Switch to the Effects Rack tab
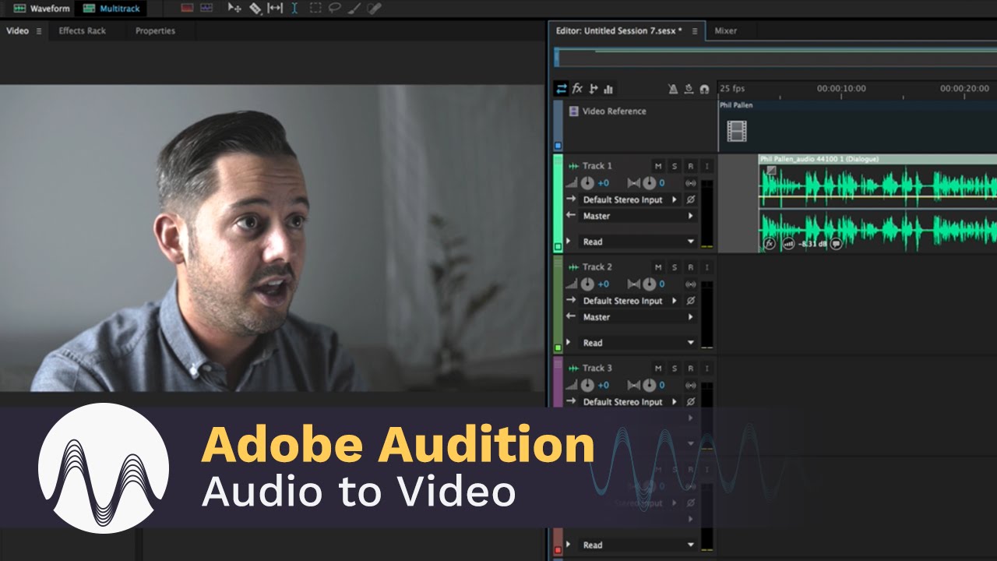The height and width of the screenshot is (561, 997). pos(82,31)
